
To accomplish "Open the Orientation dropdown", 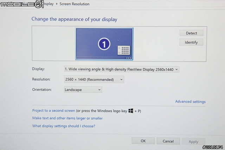I will pyautogui.click(x=83, y=90).
